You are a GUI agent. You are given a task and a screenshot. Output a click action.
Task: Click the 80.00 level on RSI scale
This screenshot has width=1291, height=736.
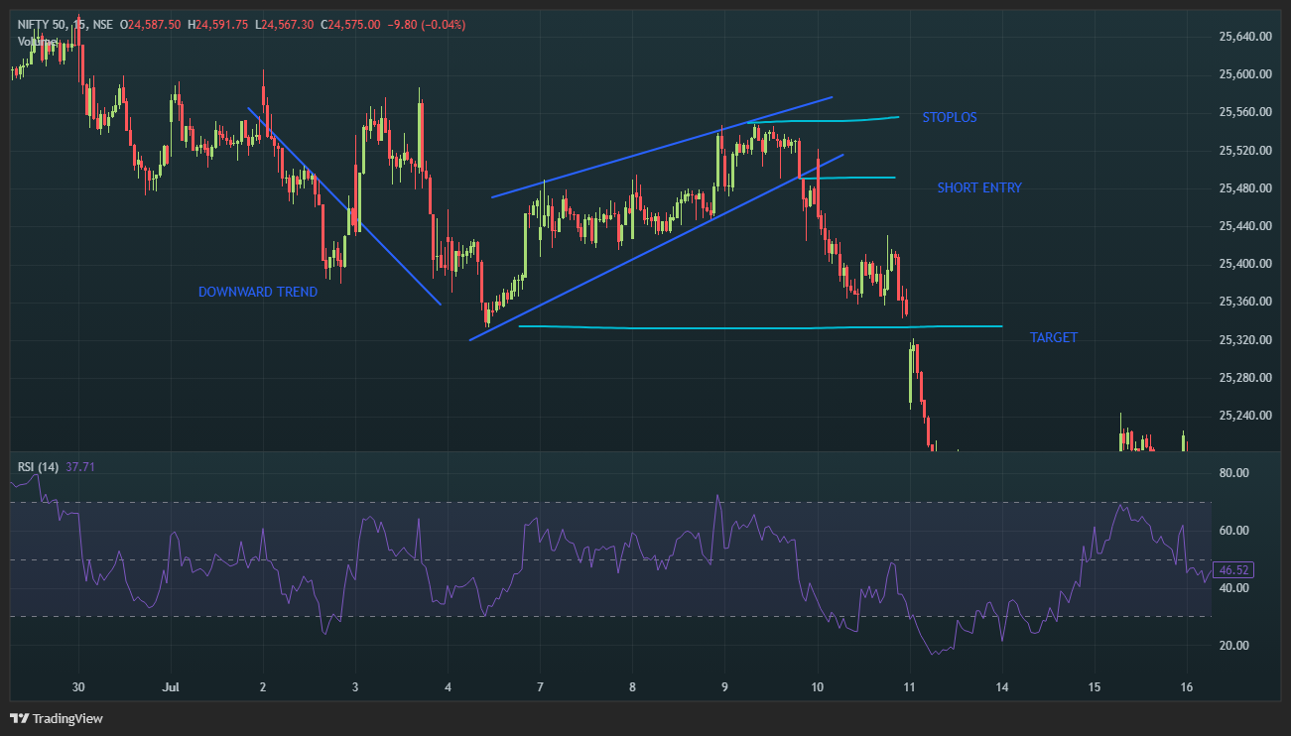point(1232,474)
